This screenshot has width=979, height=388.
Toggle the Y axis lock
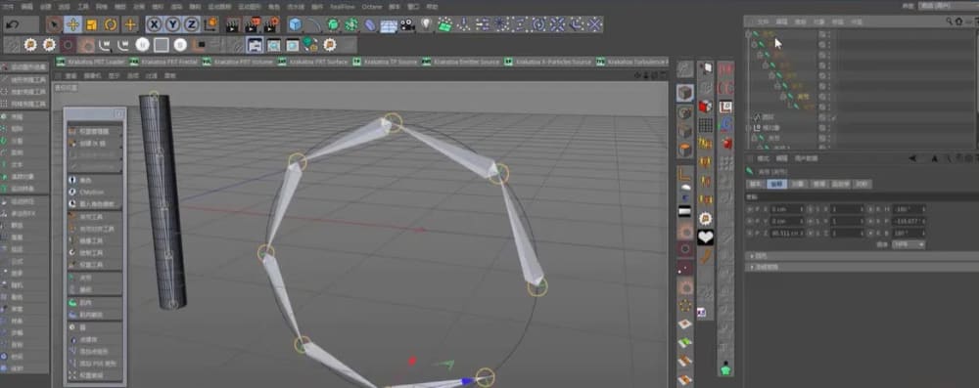click(x=173, y=25)
